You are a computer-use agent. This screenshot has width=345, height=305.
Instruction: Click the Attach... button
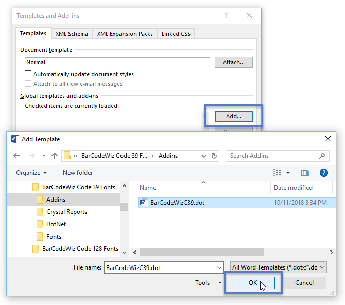click(x=233, y=62)
